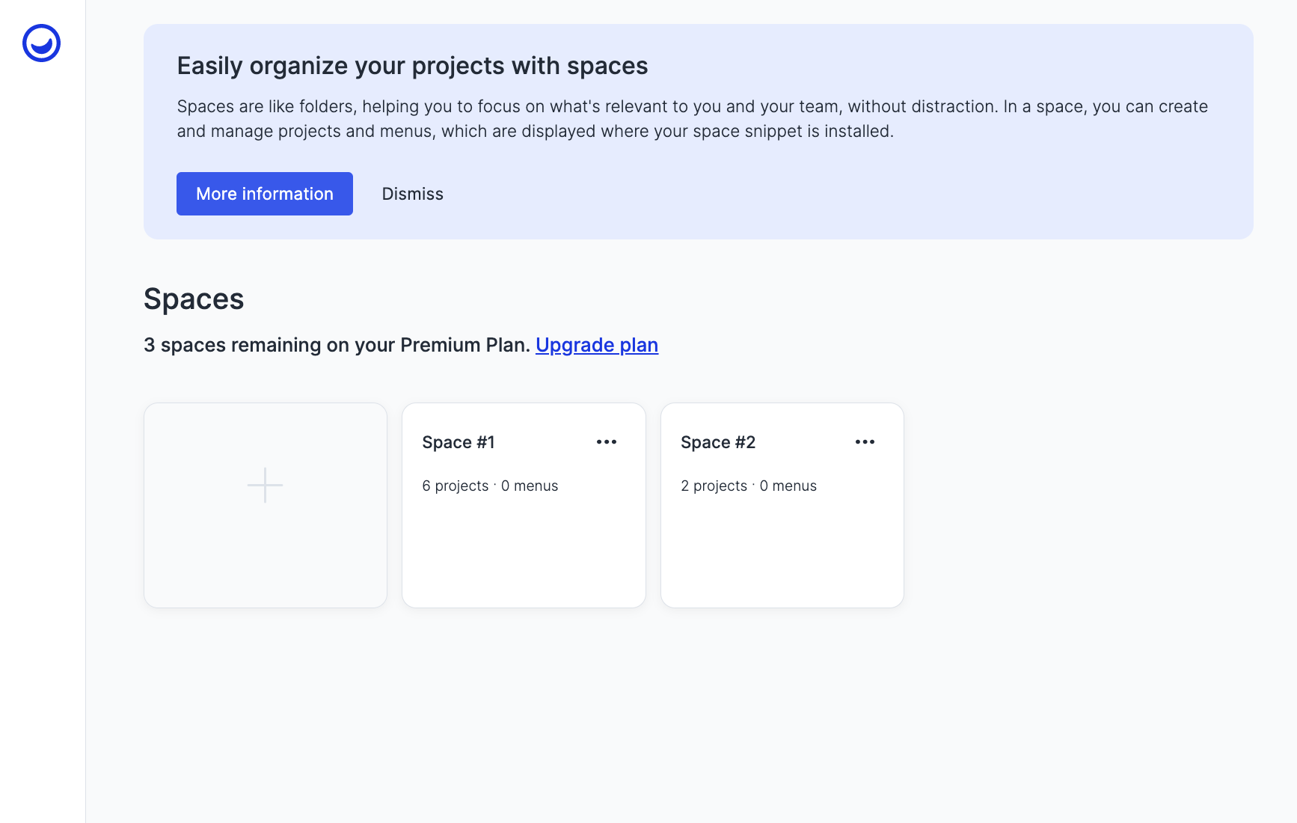Click the plus icon to add a space

(x=266, y=486)
